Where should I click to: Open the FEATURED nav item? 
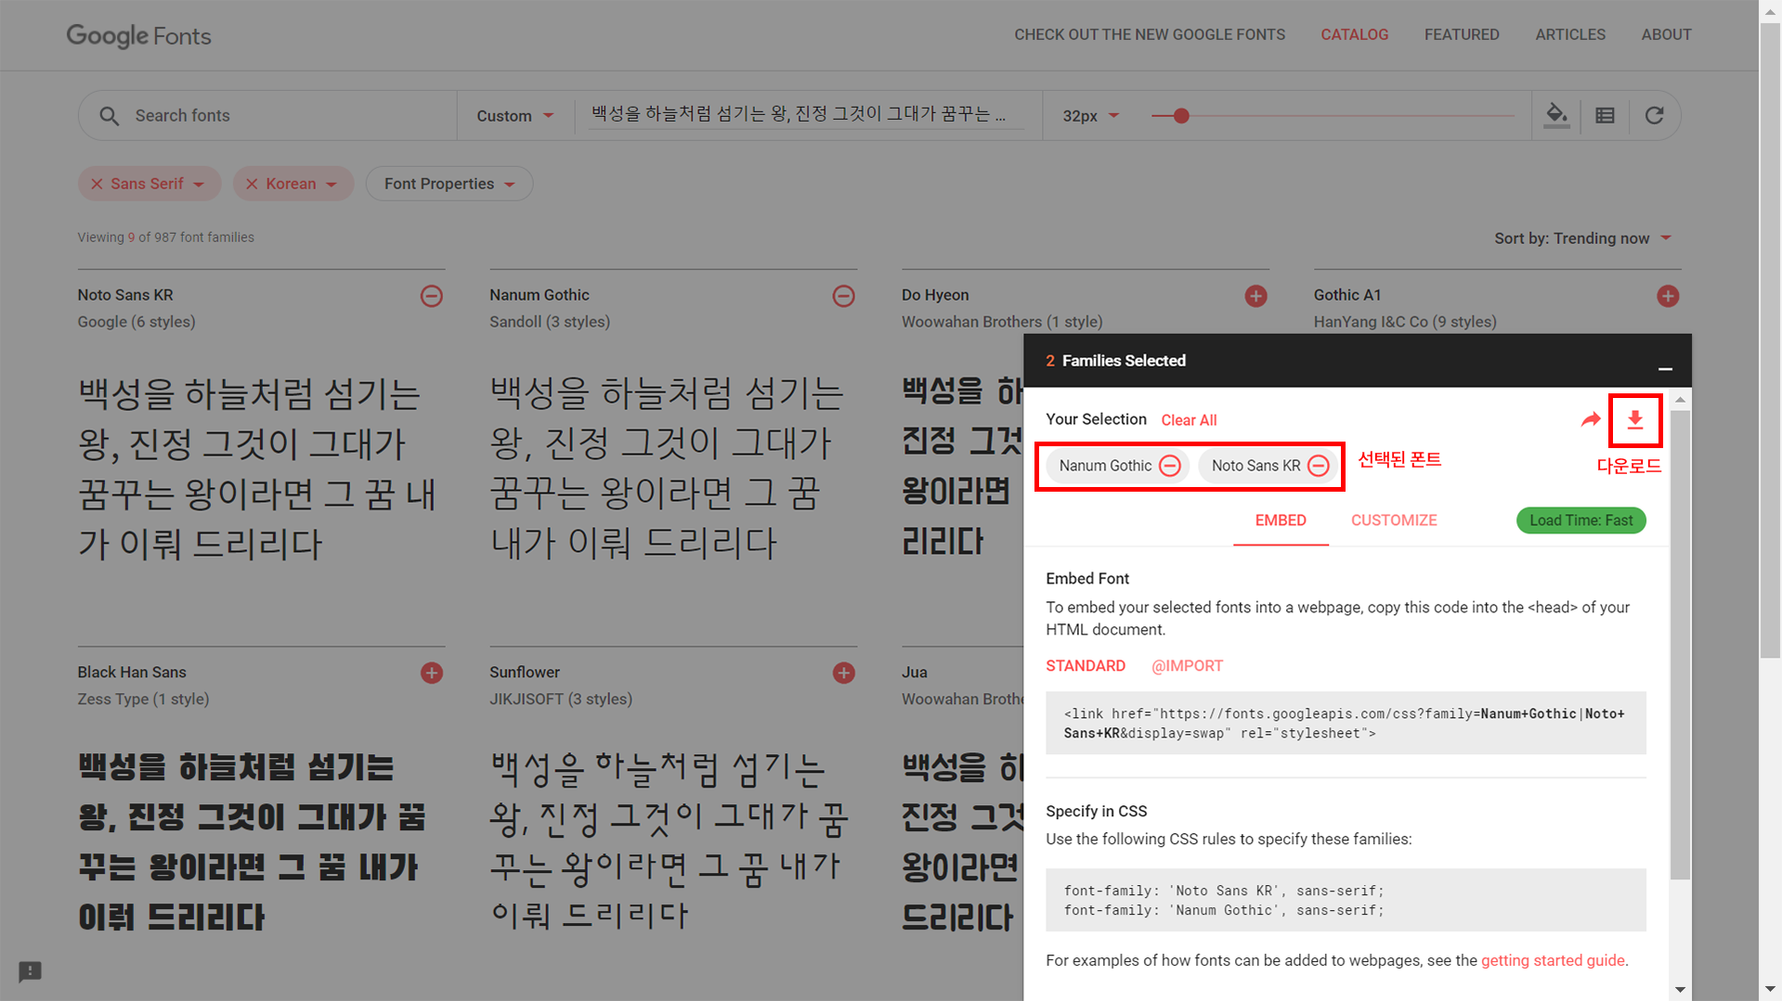(1462, 34)
